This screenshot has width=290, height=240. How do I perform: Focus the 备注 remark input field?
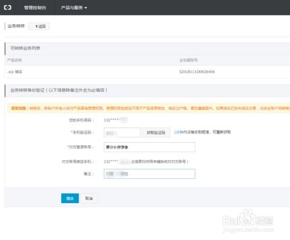click(149, 174)
